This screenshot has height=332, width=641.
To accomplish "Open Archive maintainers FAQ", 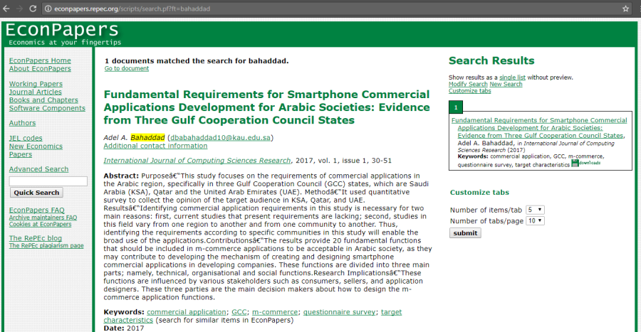I will pos(43,218).
